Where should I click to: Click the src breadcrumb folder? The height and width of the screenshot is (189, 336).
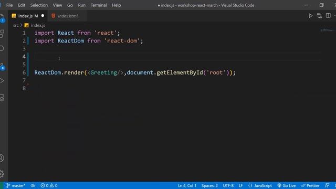(16, 25)
